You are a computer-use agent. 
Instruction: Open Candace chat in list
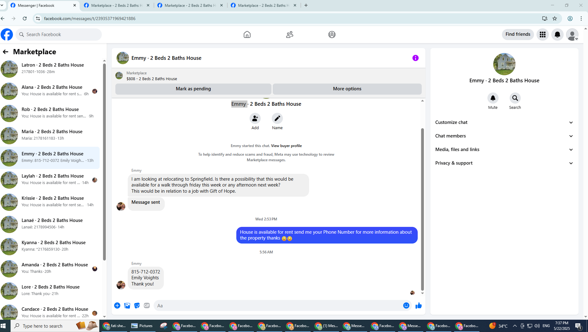tap(50, 312)
